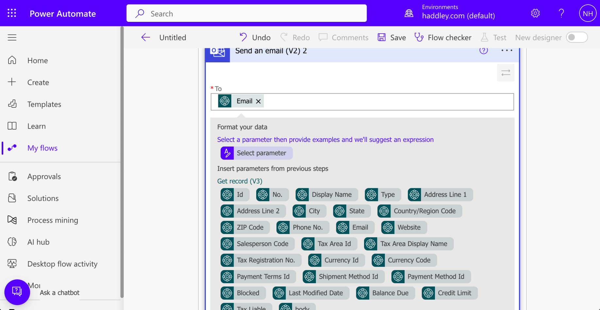
Task: Insert the No. parameter
Action: (x=273, y=194)
